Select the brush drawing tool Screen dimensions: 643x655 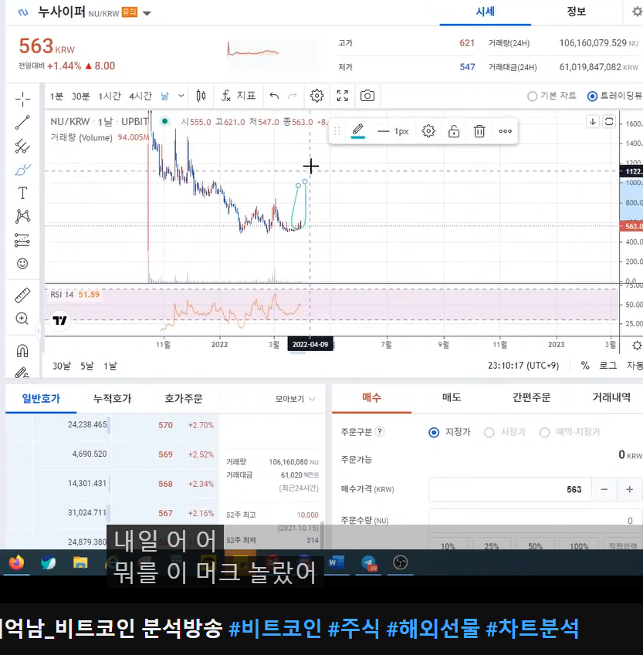click(22, 170)
